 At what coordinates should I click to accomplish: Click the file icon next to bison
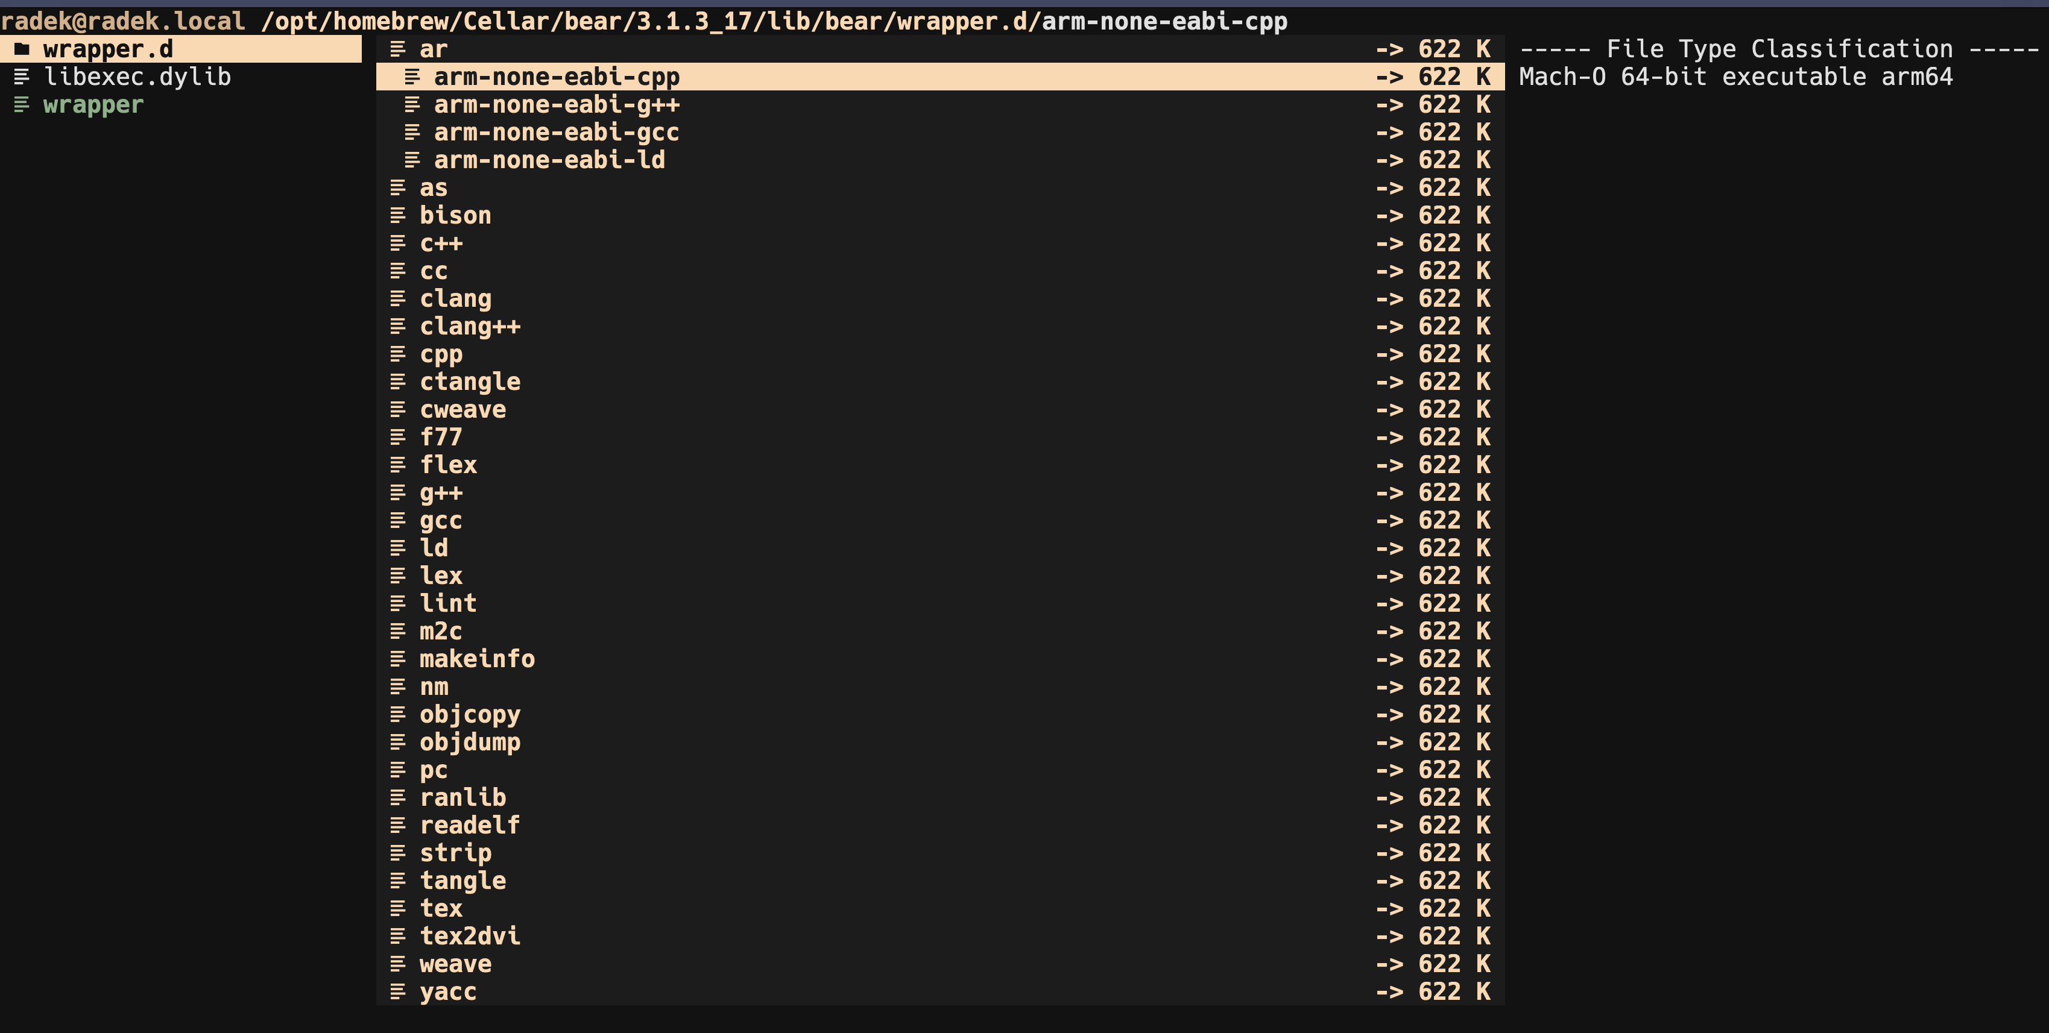click(398, 216)
